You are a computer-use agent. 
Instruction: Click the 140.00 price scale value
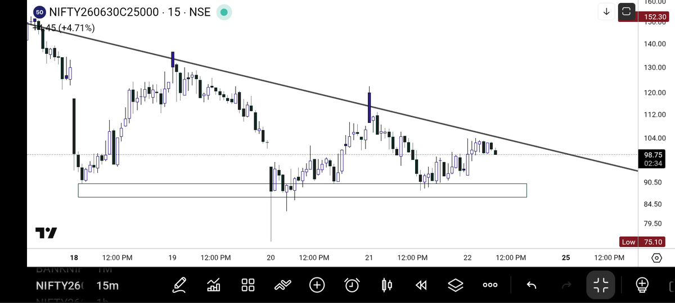[655, 44]
